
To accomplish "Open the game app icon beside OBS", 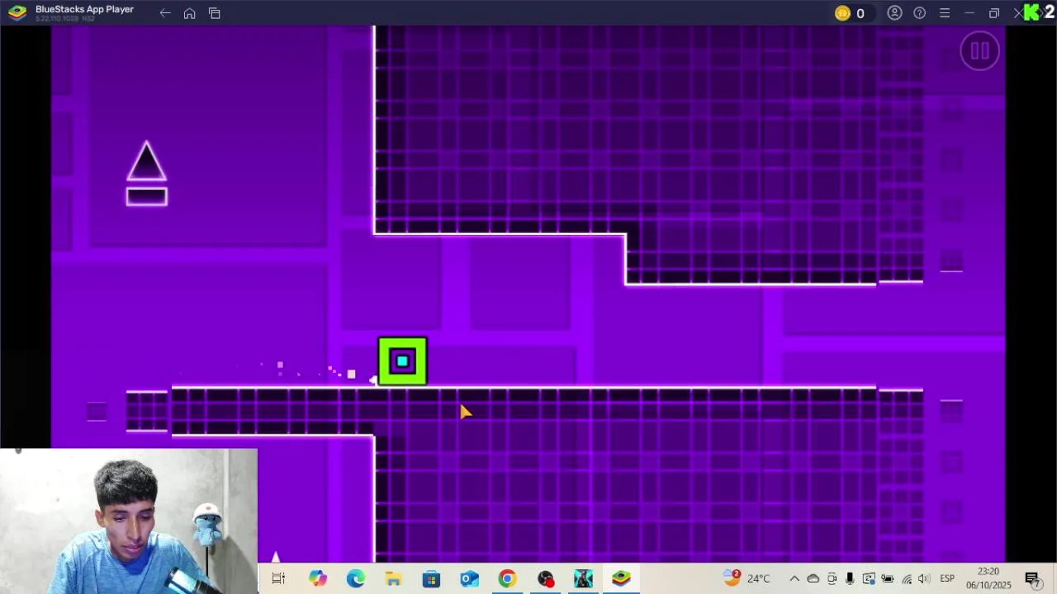I will pos(583,579).
